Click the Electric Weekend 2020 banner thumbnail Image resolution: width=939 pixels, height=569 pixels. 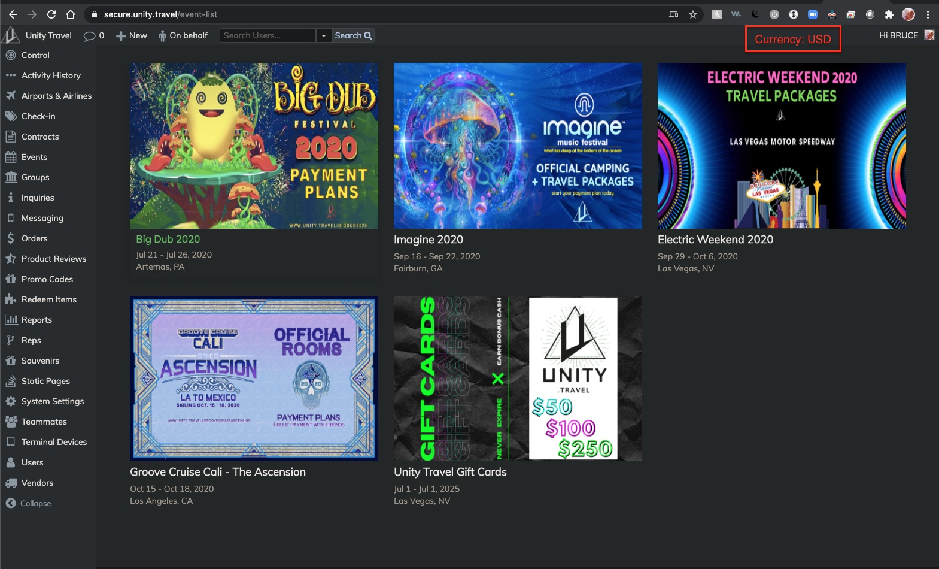tap(782, 146)
